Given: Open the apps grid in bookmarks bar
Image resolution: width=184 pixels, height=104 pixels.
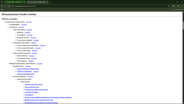Looking at the screenshot, I should (2, 10).
